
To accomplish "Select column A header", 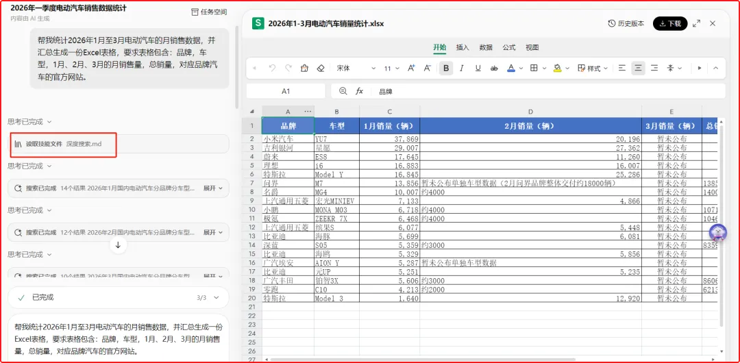I will (288, 112).
